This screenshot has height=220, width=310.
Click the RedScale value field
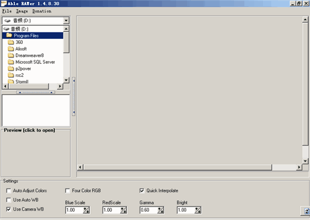(x=111, y=210)
